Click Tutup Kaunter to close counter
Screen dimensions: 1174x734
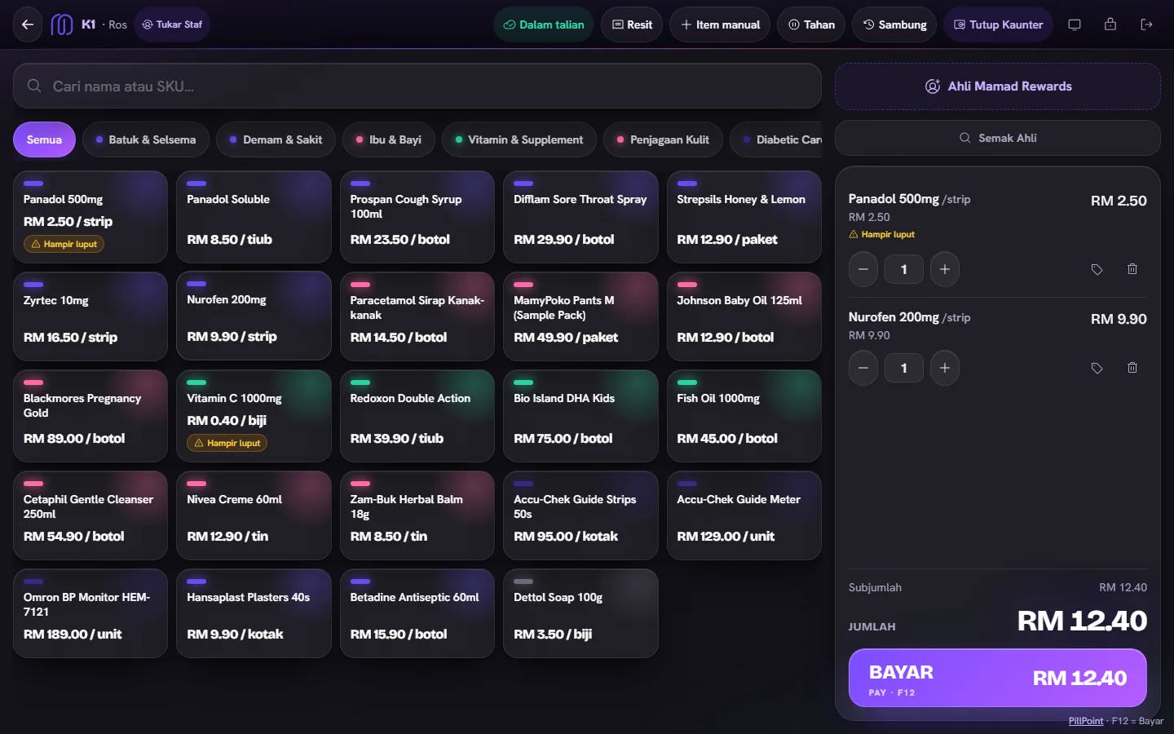click(999, 24)
